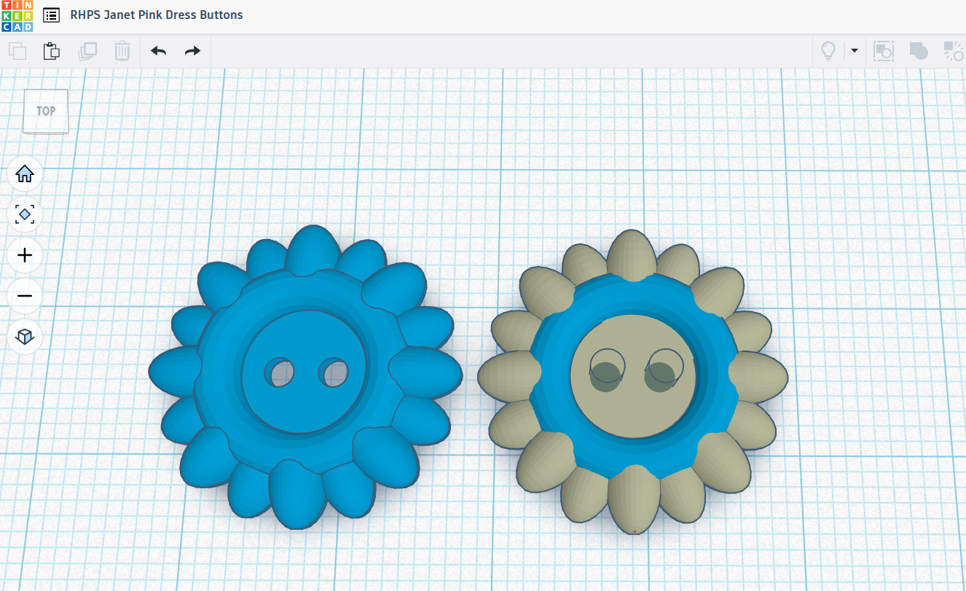The image size is (966, 591).
Task: Fit all shapes in view
Action: tap(25, 215)
